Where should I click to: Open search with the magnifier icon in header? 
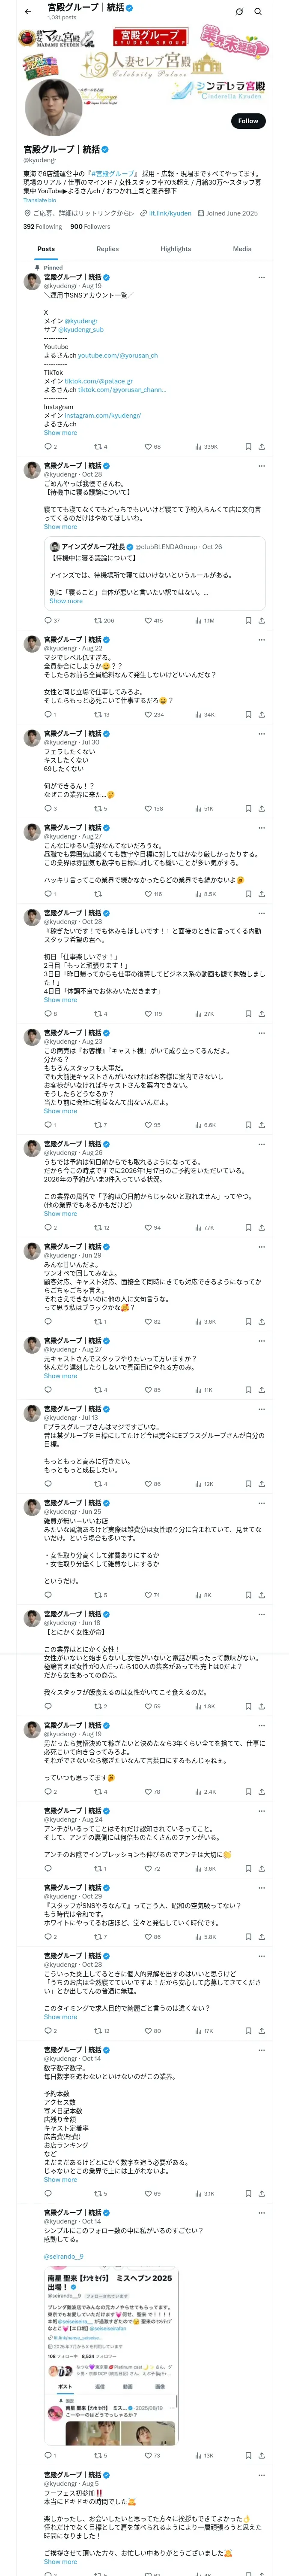(x=258, y=12)
